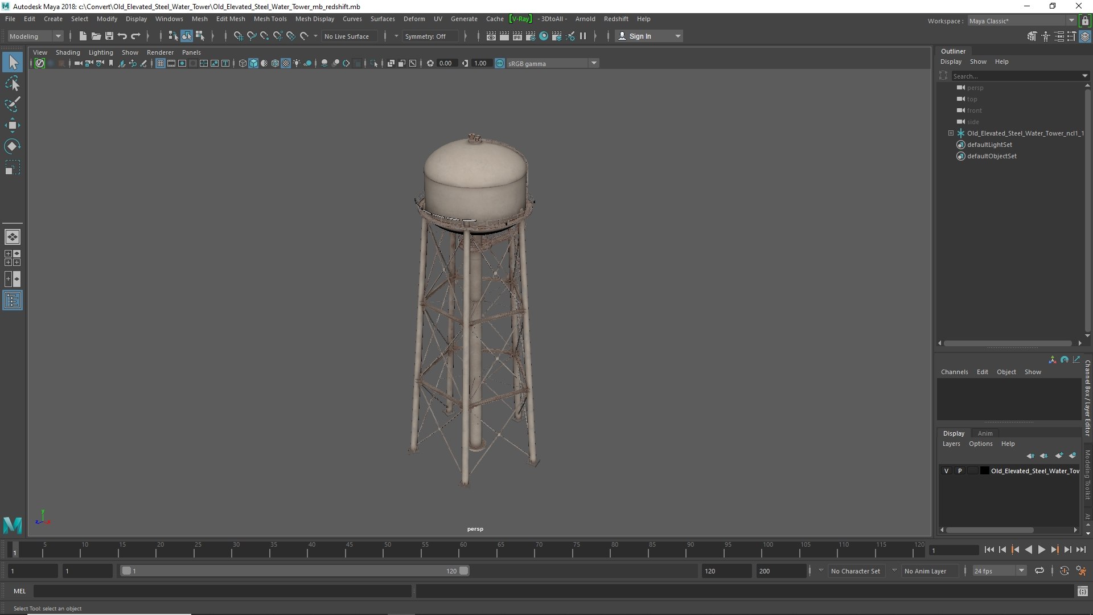1093x615 pixels.
Task: Open the Channel Box / Layer Editor side tab
Action: click(1087, 398)
